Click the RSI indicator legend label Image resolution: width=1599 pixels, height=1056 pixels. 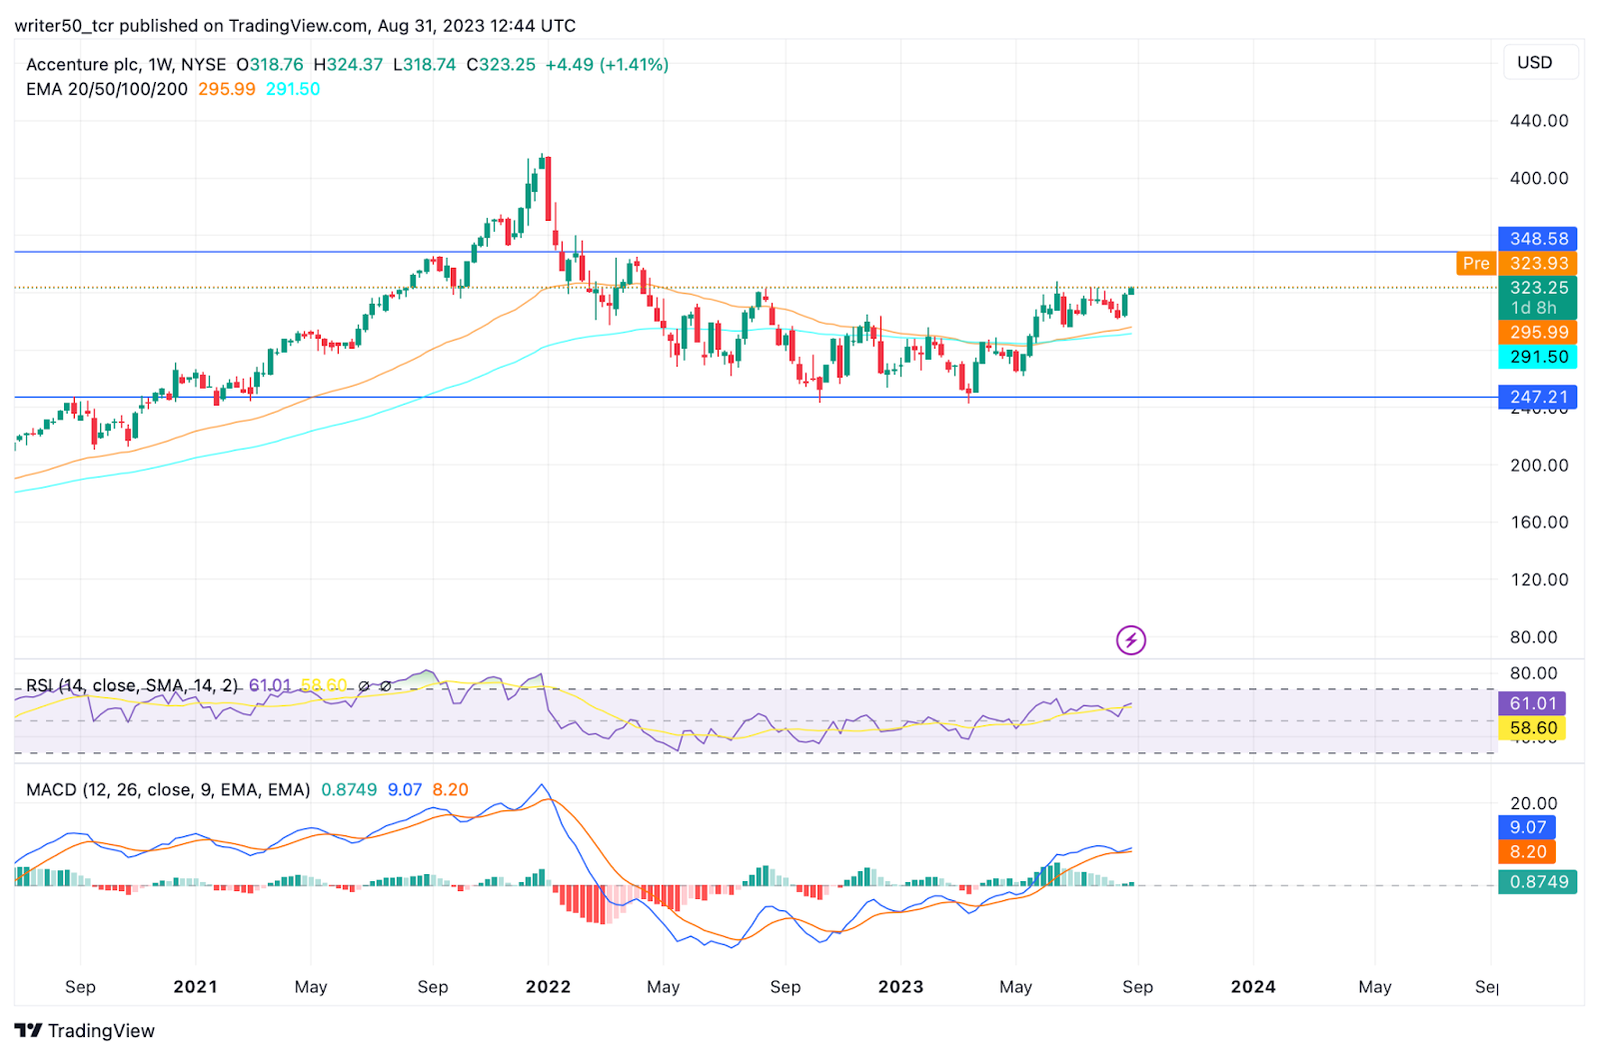point(132,685)
